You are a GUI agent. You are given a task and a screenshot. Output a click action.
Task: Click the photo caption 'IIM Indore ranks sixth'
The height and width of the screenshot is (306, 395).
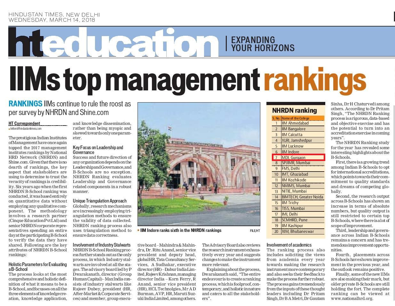tap(181, 230)
